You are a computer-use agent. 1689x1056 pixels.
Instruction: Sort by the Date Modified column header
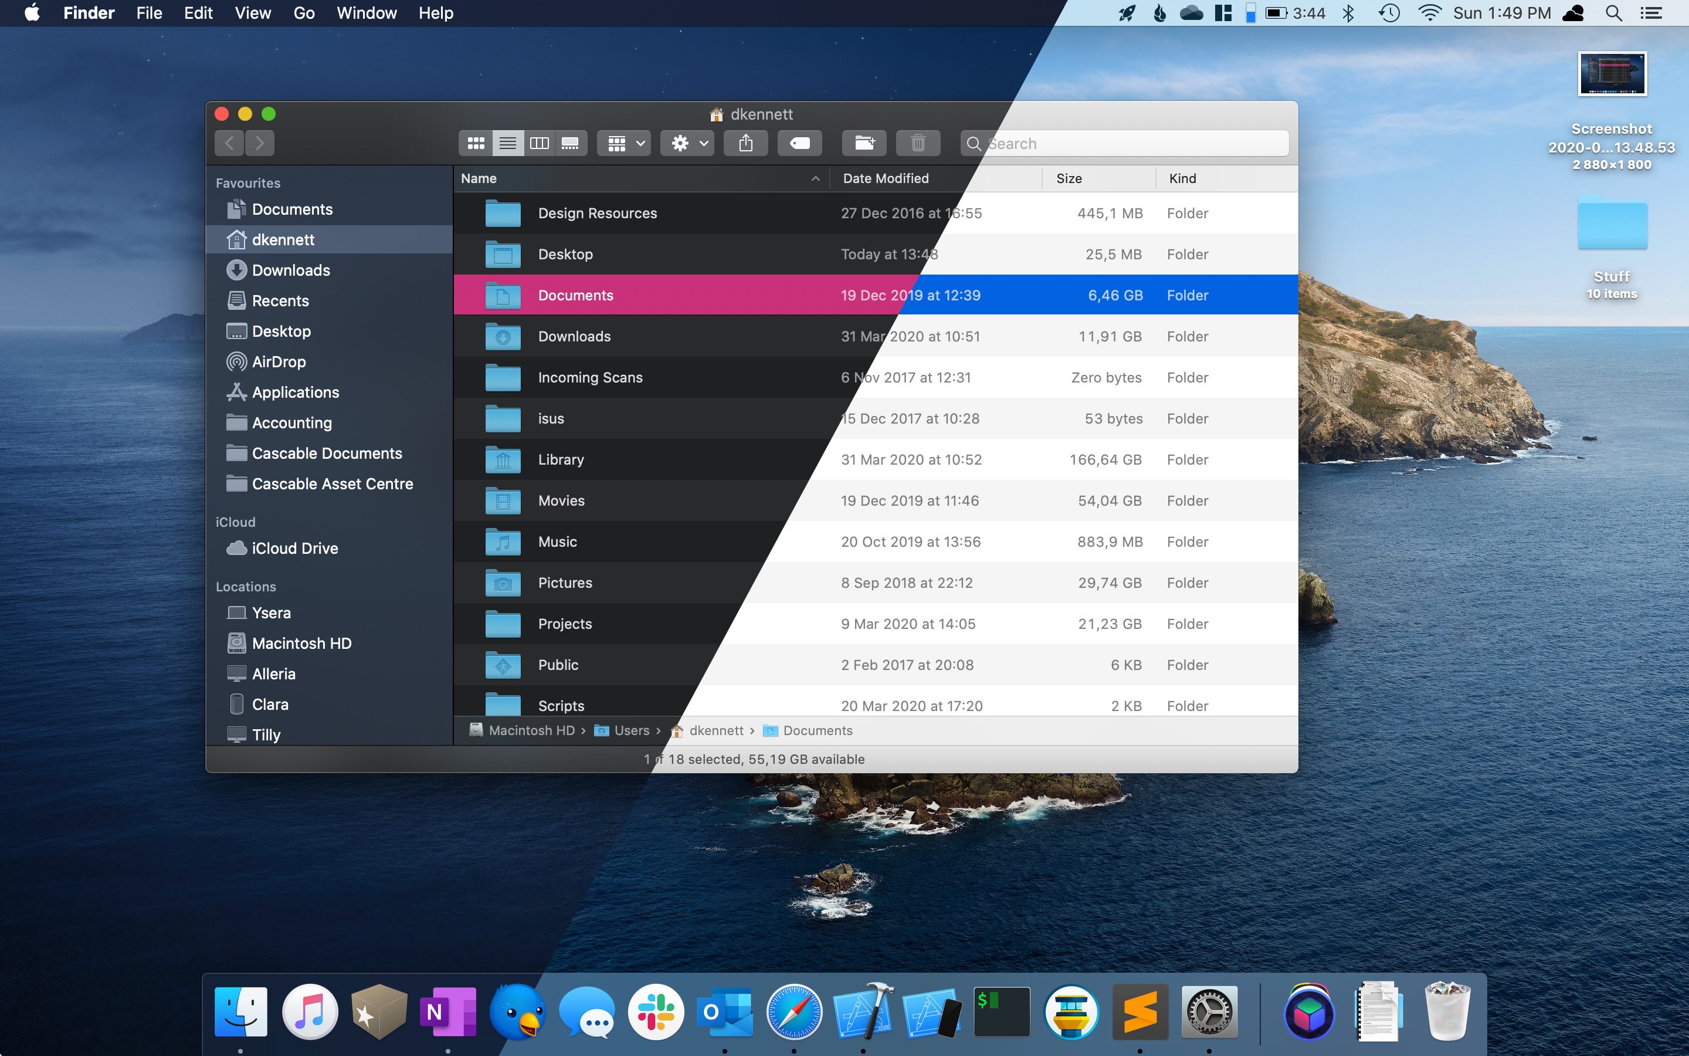[x=885, y=179]
